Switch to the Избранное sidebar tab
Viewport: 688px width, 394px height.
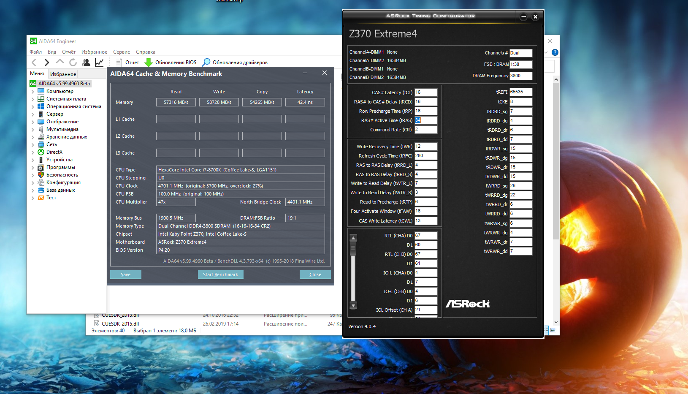point(63,74)
